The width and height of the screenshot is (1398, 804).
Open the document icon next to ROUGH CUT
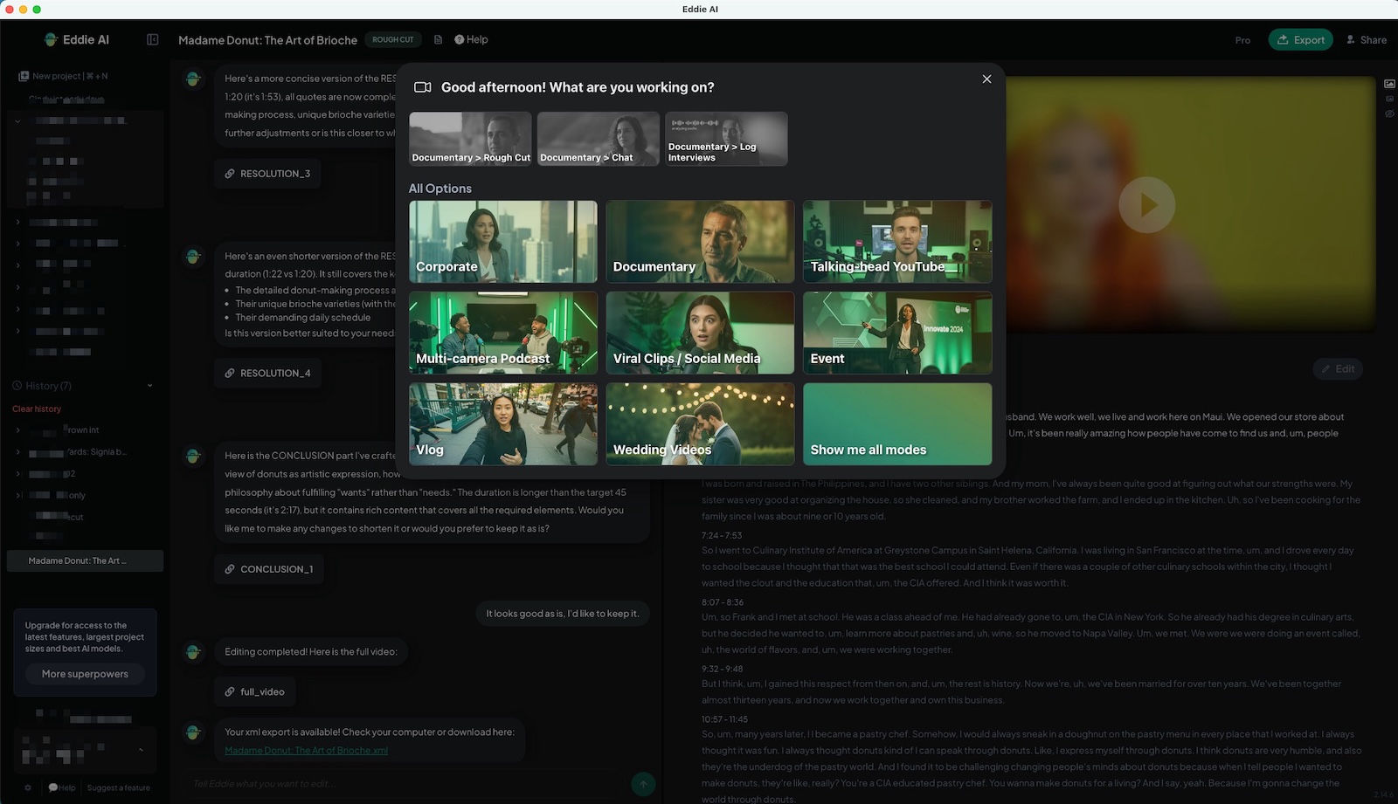pyautogui.click(x=438, y=39)
